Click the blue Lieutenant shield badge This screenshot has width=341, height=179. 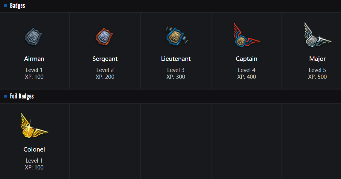coord(176,37)
